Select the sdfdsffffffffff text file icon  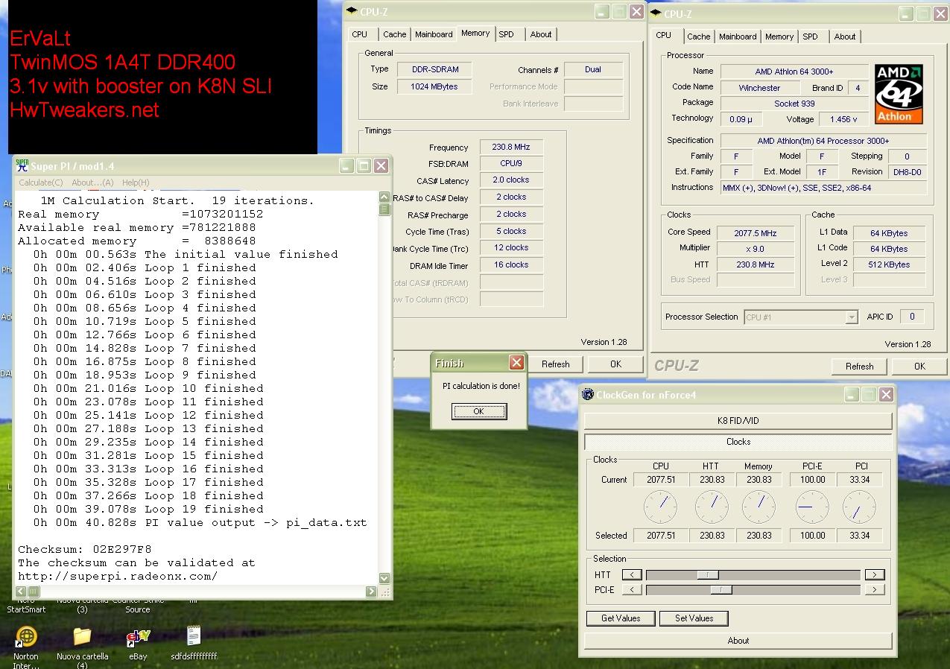tap(194, 635)
